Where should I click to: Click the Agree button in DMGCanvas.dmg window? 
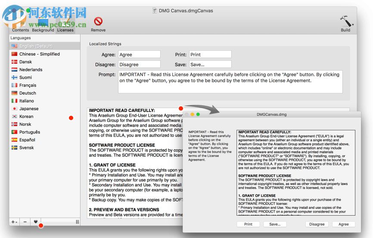344,224
